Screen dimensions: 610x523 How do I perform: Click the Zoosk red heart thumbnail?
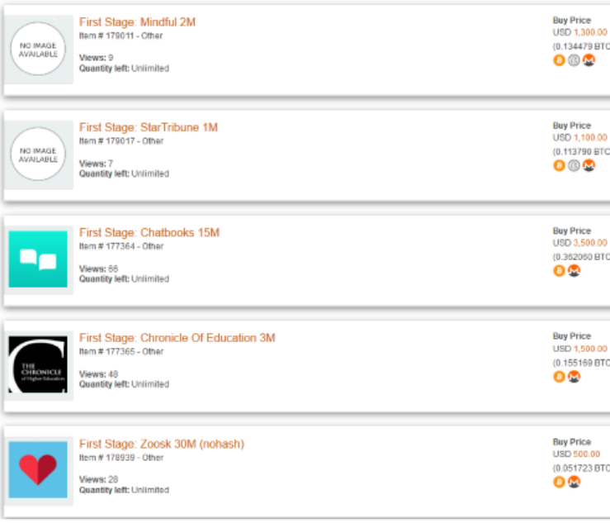tap(38, 470)
